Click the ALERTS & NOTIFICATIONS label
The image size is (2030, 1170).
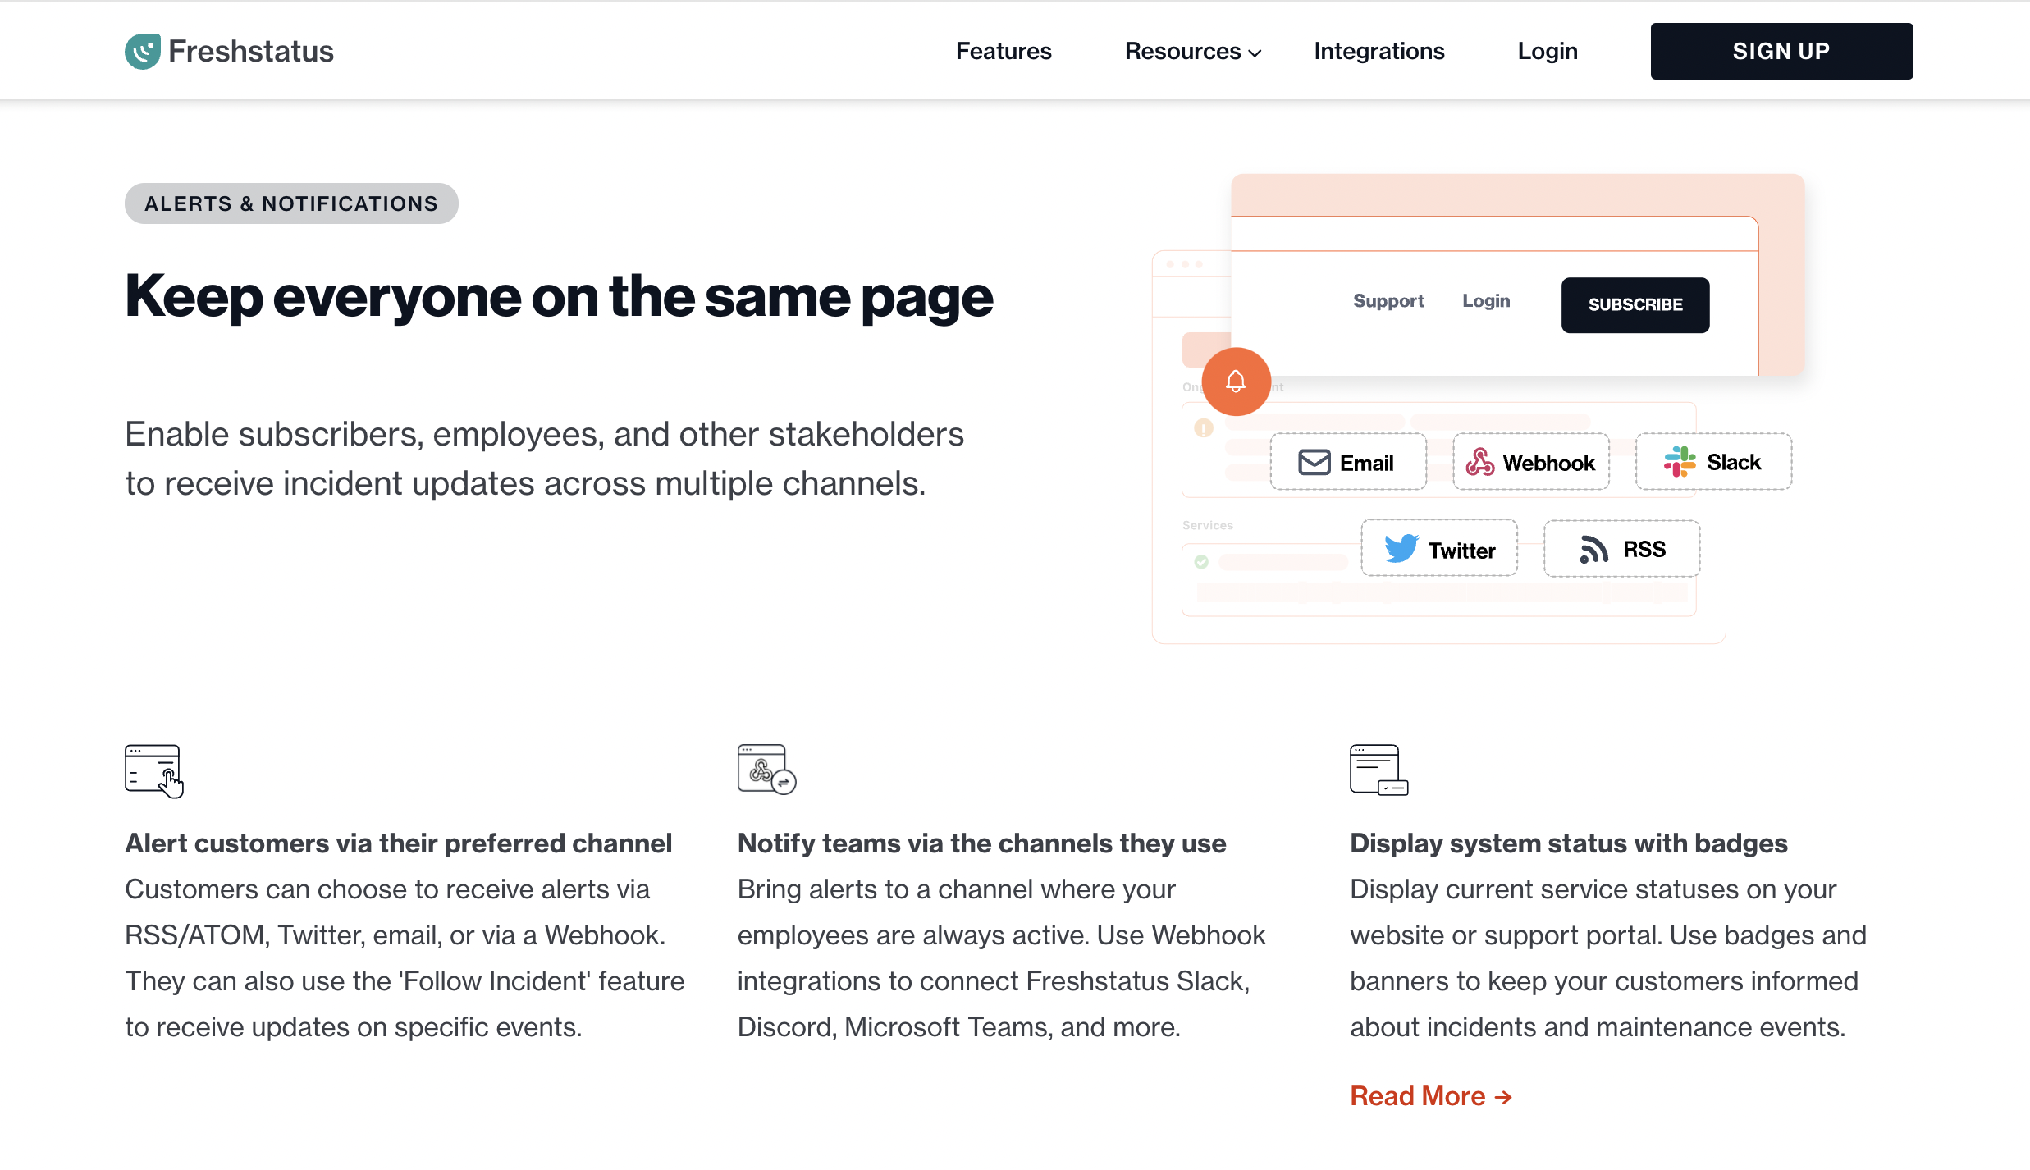pyautogui.click(x=291, y=203)
